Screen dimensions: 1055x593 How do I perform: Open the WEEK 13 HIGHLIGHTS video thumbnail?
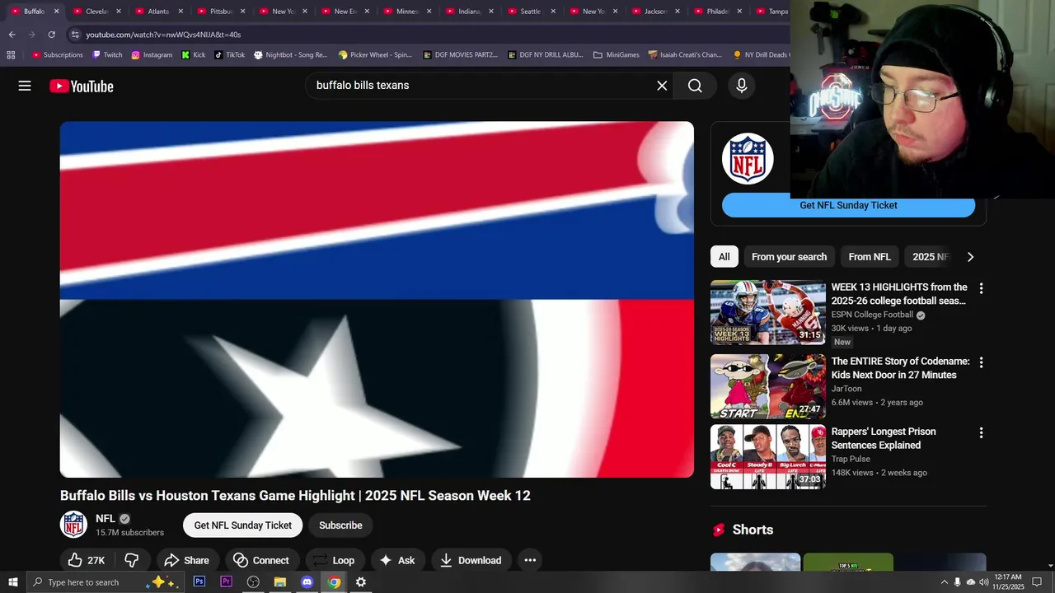tap(767, 313)
